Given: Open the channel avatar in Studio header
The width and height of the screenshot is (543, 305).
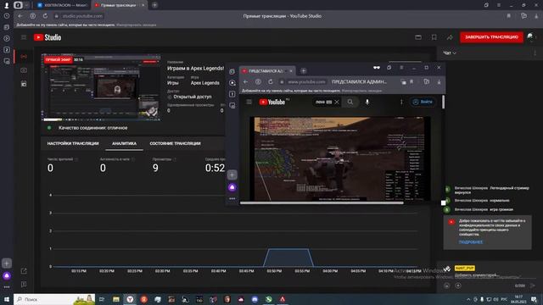Looking at the screenshot, I should [530, 37].
